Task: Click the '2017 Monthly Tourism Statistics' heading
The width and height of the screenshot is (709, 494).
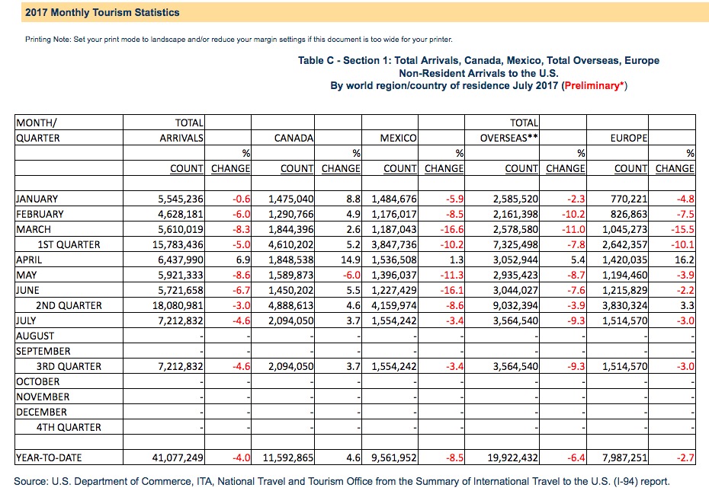Action: (102, 13)
